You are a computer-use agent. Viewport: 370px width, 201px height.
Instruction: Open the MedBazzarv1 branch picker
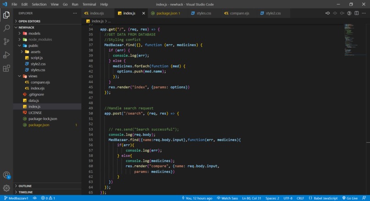point(16,198)
